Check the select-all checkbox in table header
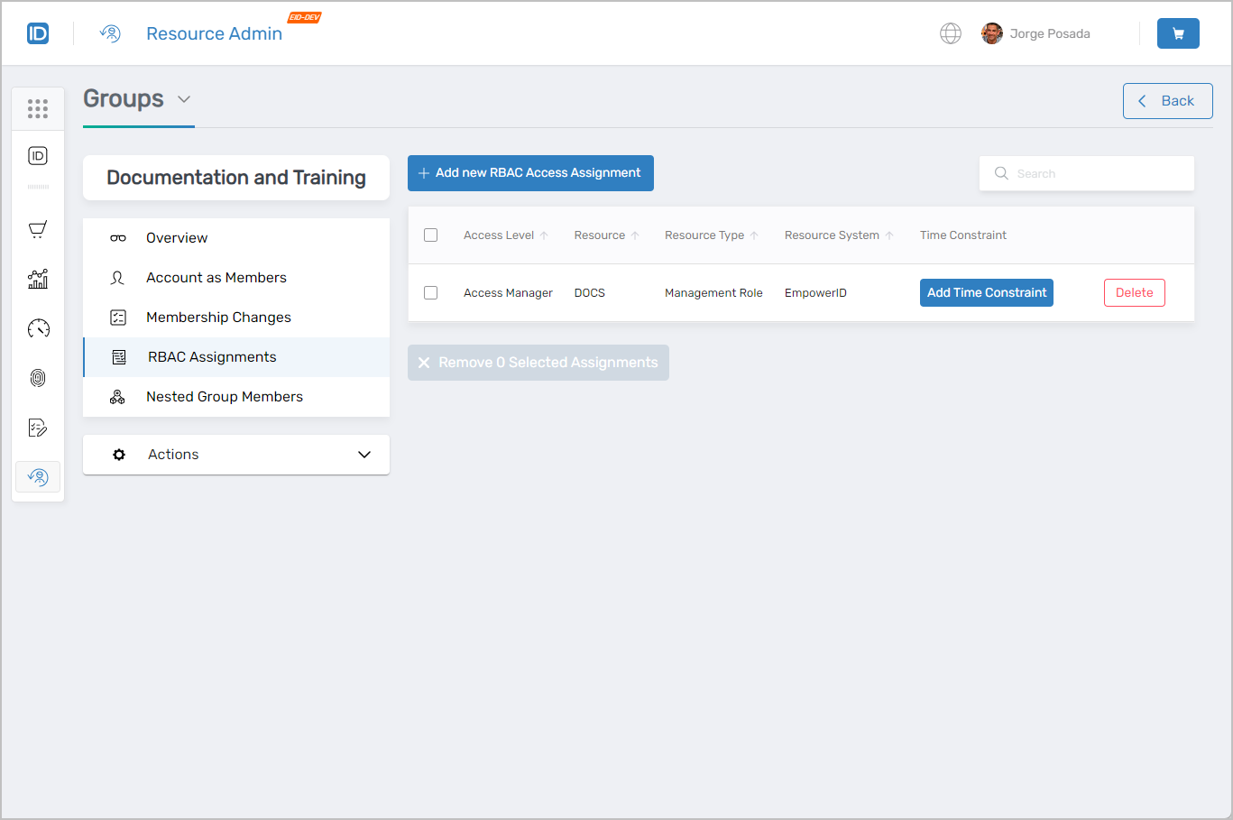The height and width of the screenshot is (820, 1233). pos(430,235)
